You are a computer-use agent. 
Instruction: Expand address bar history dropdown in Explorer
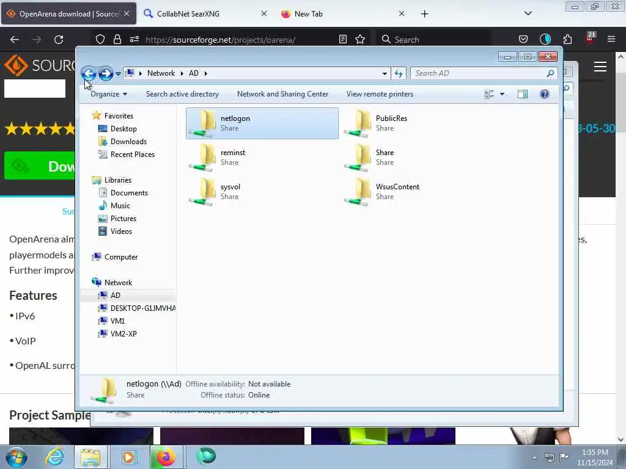tap(385, 73)
